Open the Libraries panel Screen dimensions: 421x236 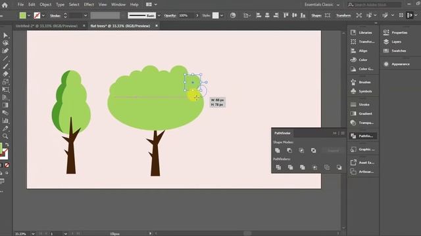pos(362,33)
